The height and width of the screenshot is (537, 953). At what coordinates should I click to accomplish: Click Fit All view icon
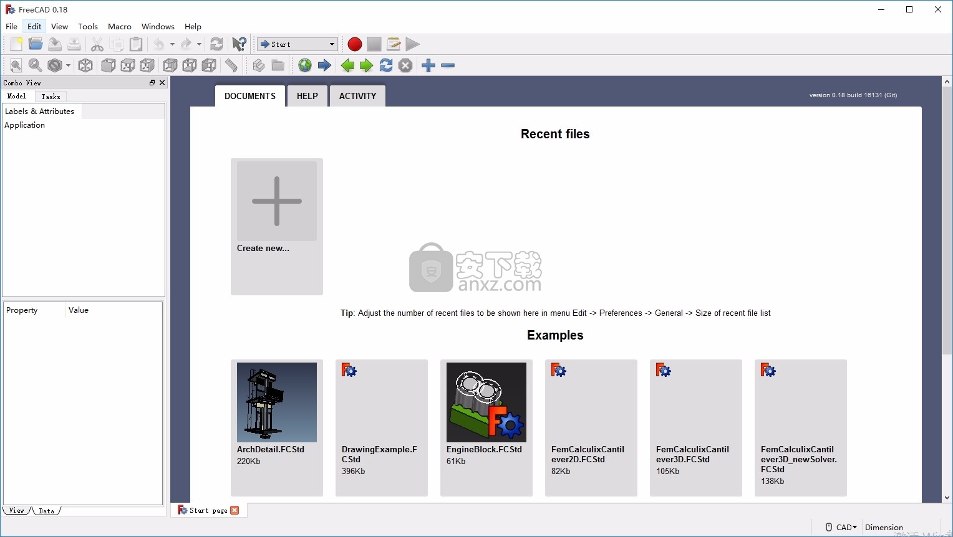[x=16, y=65]
